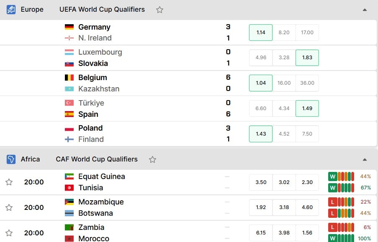Click Tunisia's form bar next to 67%
Screen dimensions: 378x242
point(341,188)
